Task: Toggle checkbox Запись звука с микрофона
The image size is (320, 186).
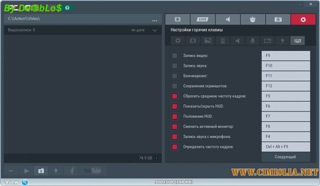Action: pyautogui.click(x=175, y=137)
